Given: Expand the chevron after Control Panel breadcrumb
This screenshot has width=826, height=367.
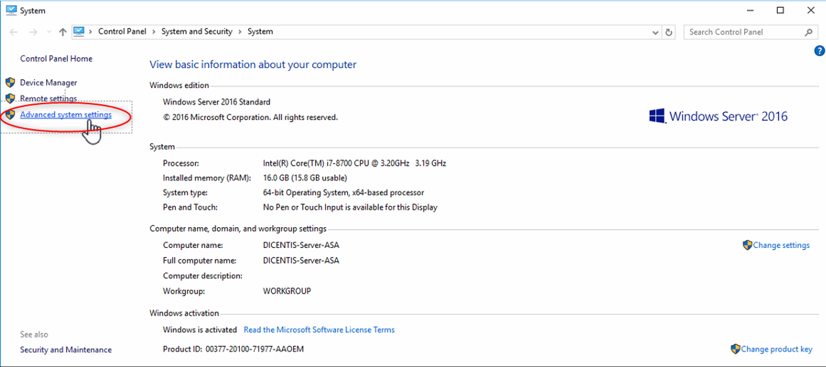Looking at the screenshot, I should click(x=154, y=32).
